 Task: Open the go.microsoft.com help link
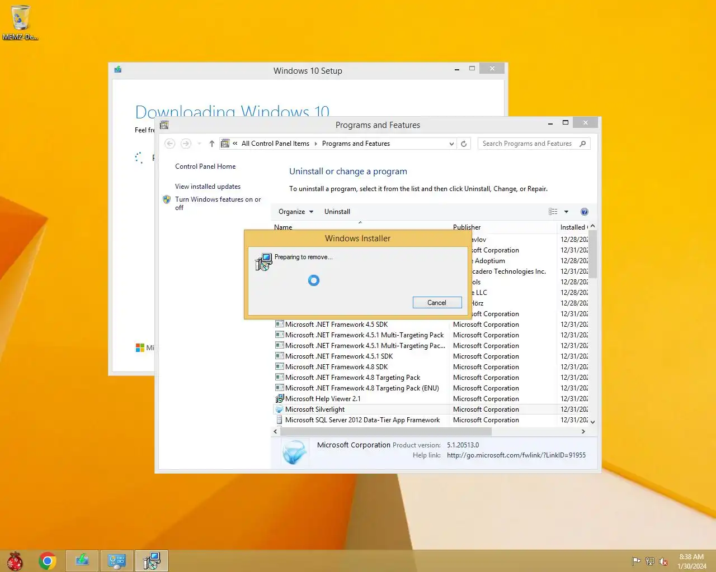pos(516,455)
